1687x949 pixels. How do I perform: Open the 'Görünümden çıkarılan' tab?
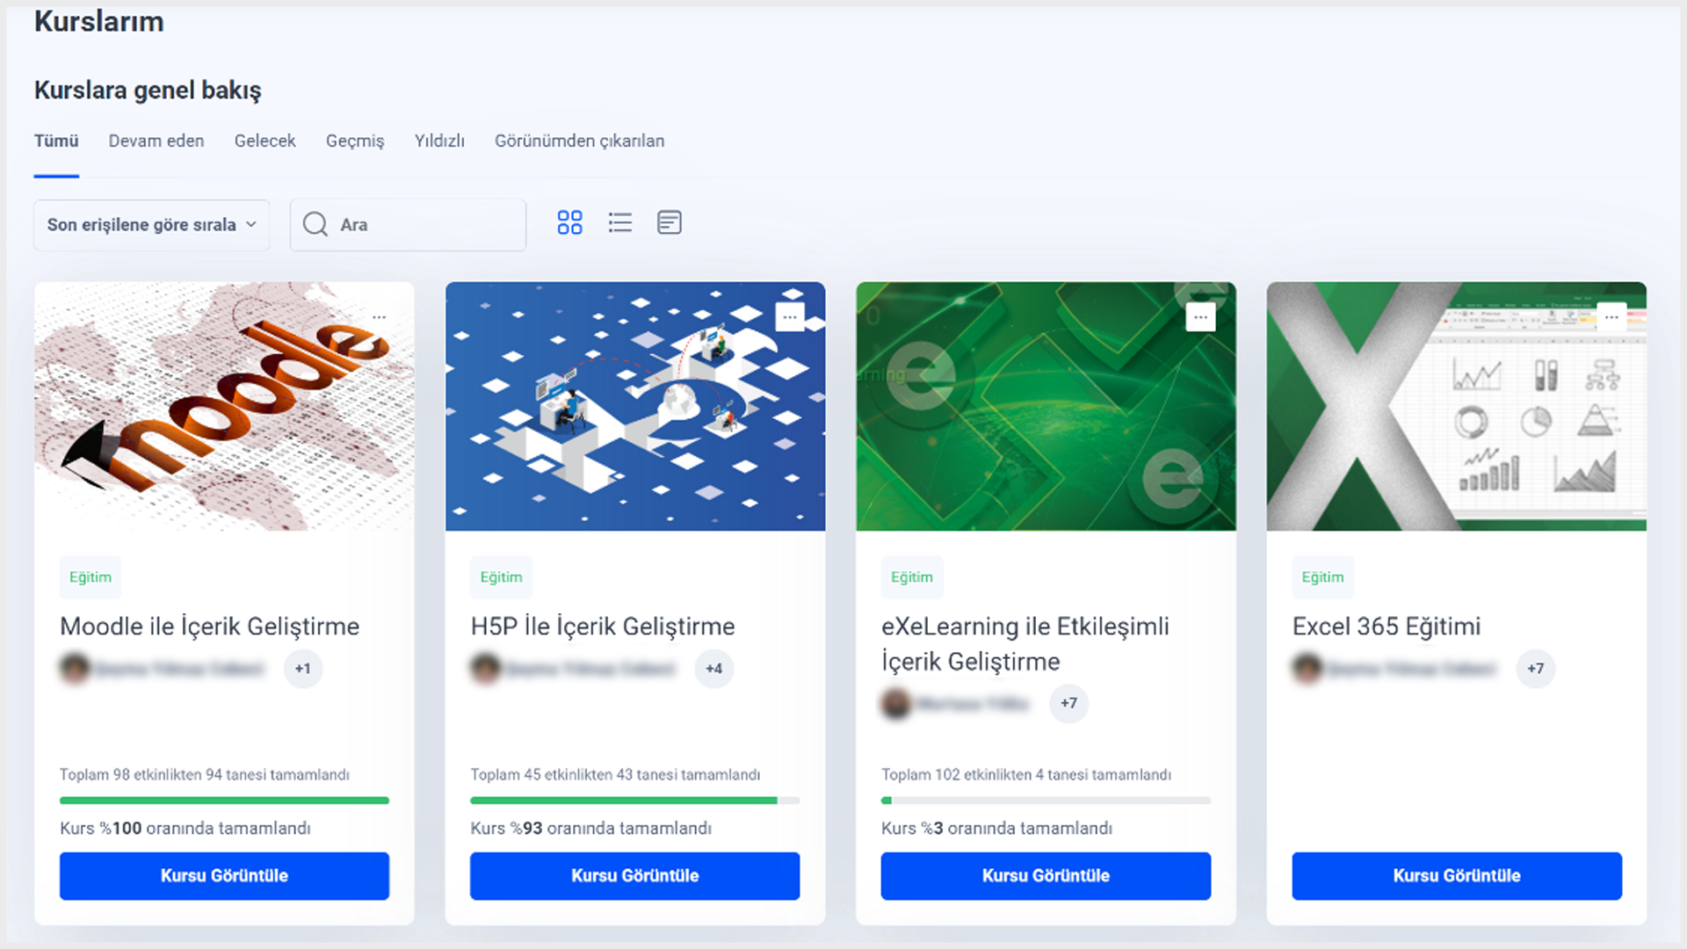[x=579, y=141]
